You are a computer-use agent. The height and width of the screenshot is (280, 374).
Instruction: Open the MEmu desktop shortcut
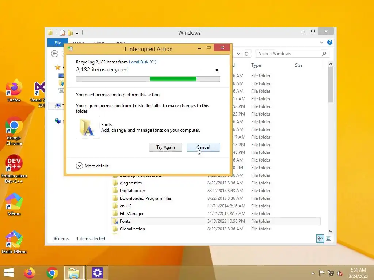tap(14, 204)
